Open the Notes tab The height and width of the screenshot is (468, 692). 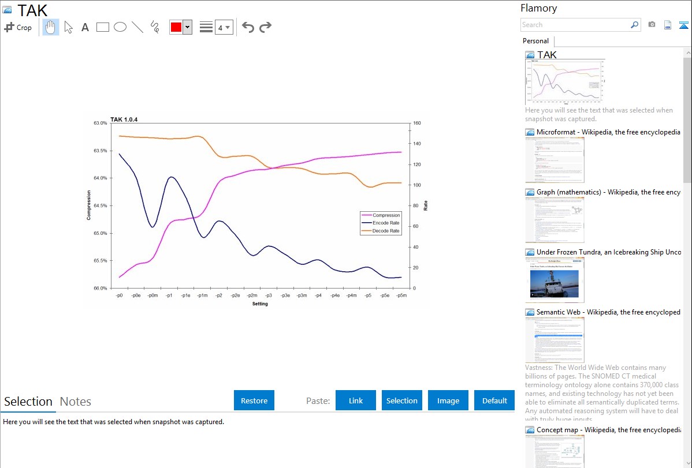pos(76,402)
